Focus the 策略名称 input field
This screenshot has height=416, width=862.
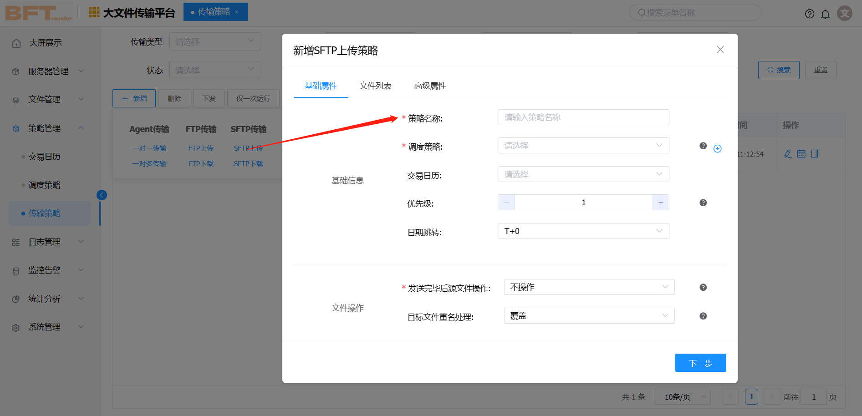coord(583,117)
